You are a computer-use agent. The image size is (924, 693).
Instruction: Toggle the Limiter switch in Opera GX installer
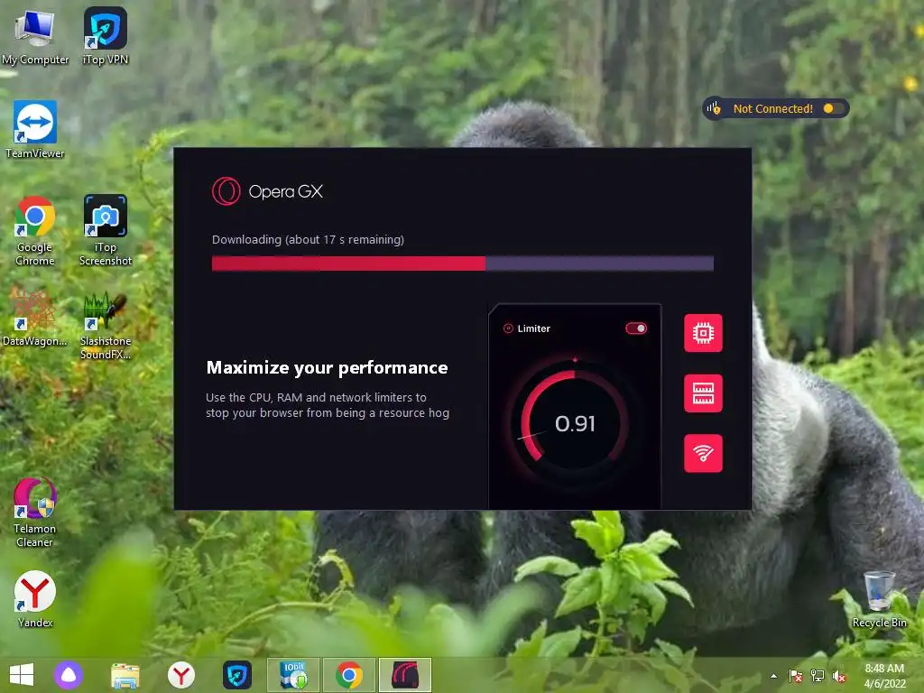coord(636,328)
